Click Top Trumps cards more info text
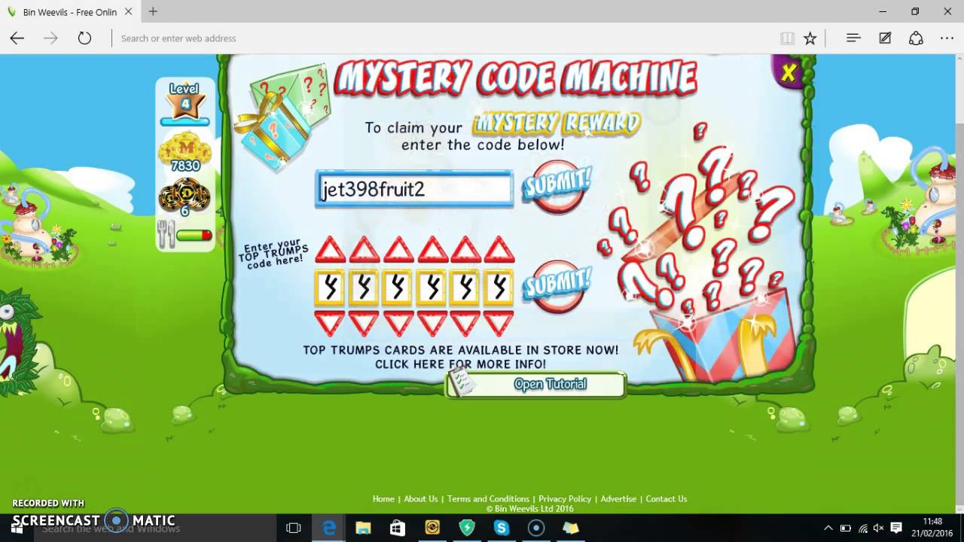 (x=461, y=357)
